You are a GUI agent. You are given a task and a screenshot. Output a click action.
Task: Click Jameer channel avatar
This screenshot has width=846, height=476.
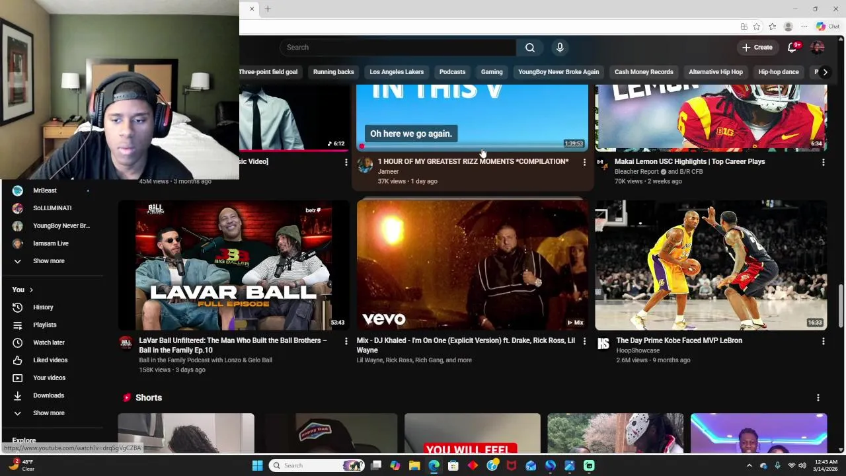coord(365,165)
